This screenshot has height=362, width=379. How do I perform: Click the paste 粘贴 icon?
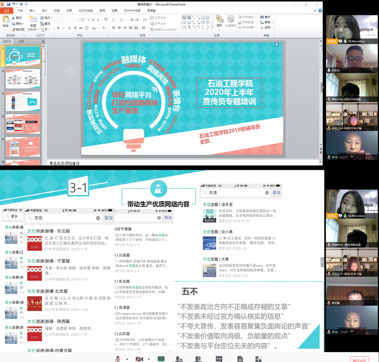coord(6,22)
